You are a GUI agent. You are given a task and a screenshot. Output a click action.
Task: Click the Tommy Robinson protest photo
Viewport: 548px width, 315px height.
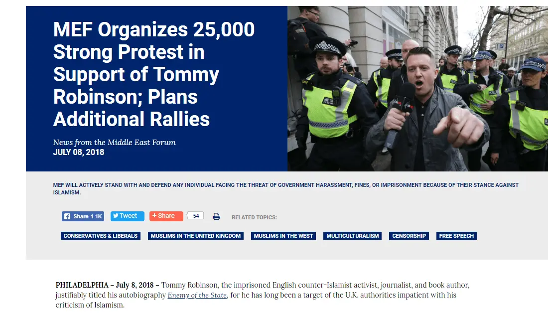(x=417, y=89)
